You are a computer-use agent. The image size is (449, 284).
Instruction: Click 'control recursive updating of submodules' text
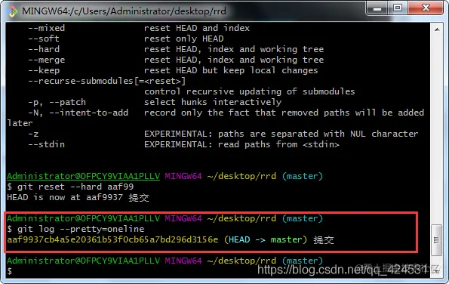point(250,91)
